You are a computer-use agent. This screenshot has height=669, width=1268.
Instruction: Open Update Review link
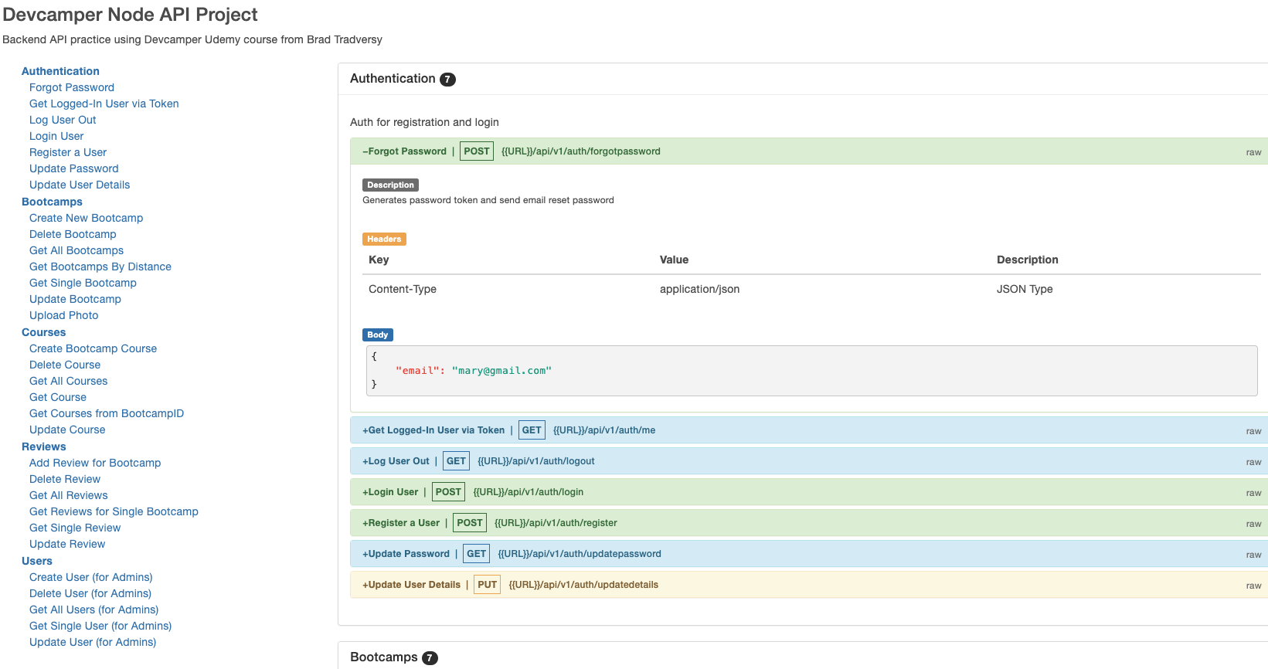coord(67,544)
